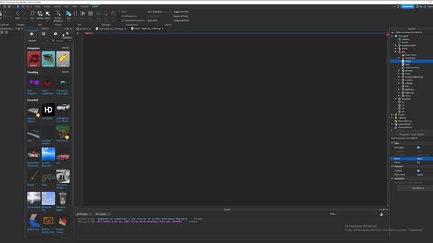Select the Terrain item in Explorer
Image resolution: width=433 pixels, height=243 pixels.
point(405,42)
